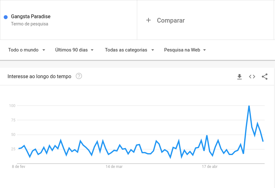This screenshot has height=188, width=275.
Task: Click the 17 de abr axis label
Action: [210, 167]
